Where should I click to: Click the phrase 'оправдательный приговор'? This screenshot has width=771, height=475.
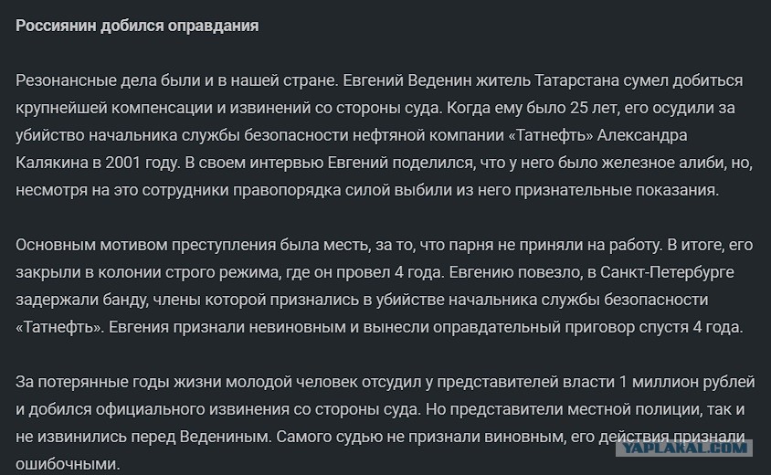pos(501,328)
